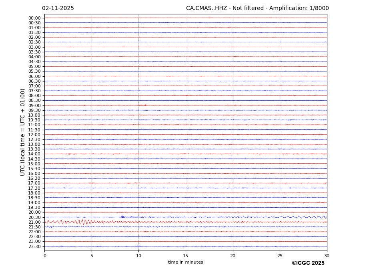
Task: Click the large red wave on 21:00 trace
Action: click(82, 222)
